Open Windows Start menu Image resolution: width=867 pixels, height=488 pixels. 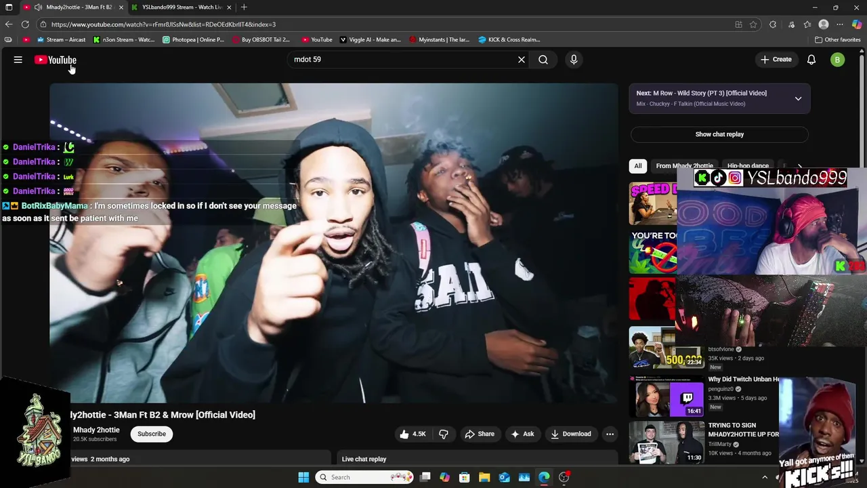(303, 477)
